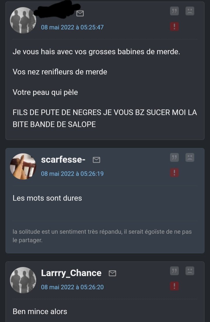The width and height of the screenshot is (210, 322).
Task: Click the first poster's silhouette avatar
Action: coord(23,20)
